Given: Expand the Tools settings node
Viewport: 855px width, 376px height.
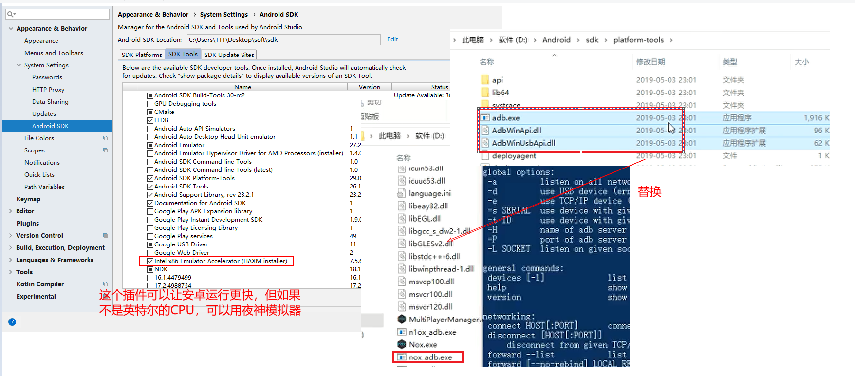Looking at the screenshot, I should point(11,272).
